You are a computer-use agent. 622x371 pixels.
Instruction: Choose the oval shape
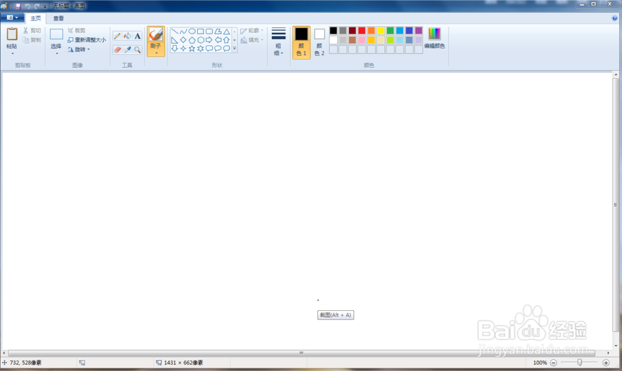click(192, 31)
